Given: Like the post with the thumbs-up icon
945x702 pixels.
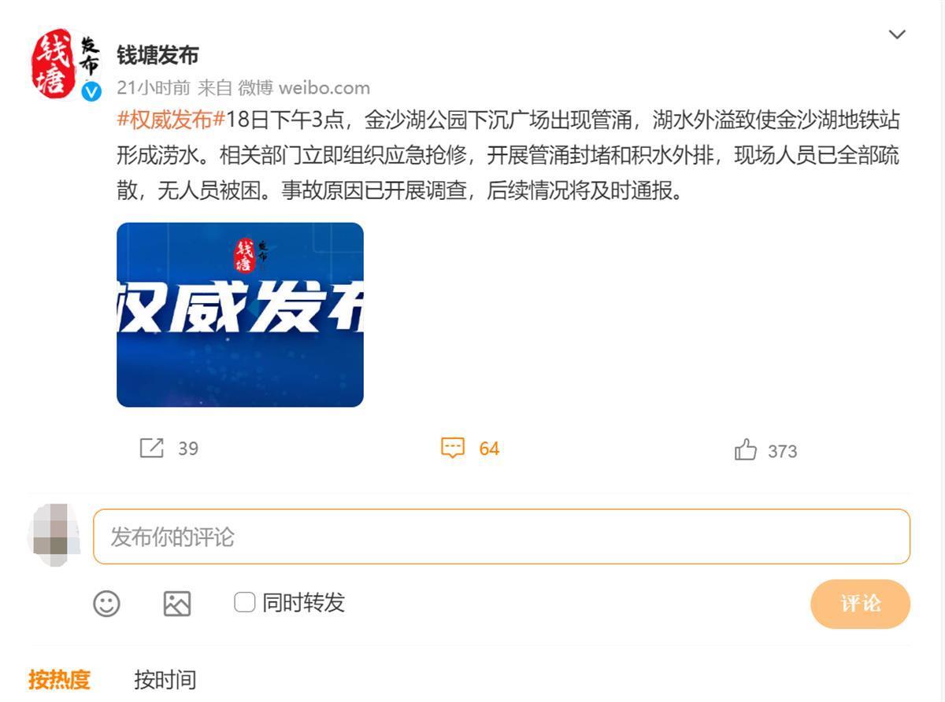Looking at the screenshot, I should point(745,450).
